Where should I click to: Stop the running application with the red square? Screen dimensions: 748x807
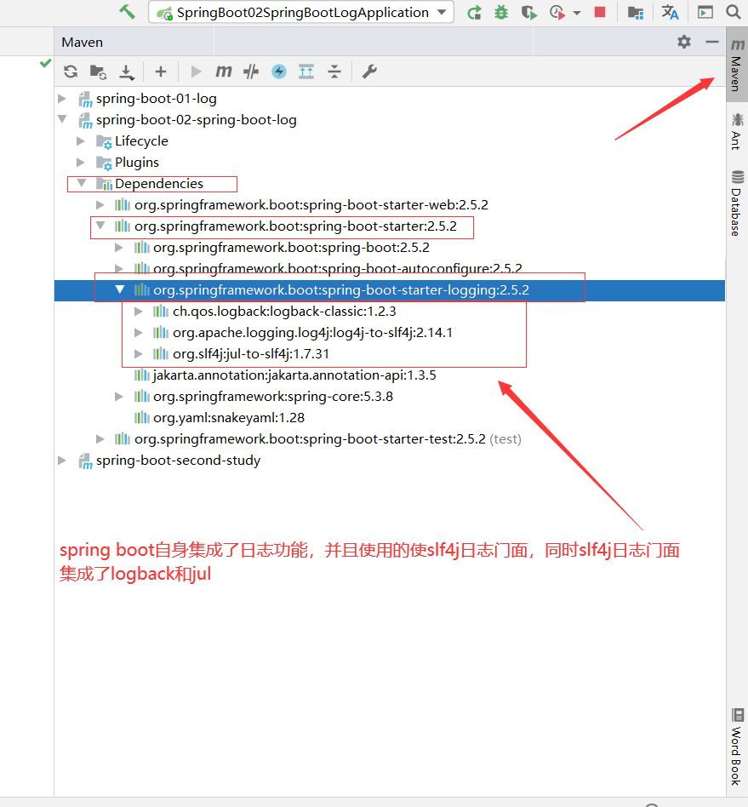(600, 12)
